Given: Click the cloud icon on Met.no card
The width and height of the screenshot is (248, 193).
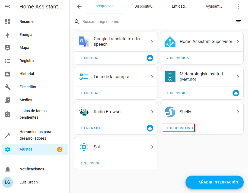Looking at the screenshot, I should tap(236, 93).
